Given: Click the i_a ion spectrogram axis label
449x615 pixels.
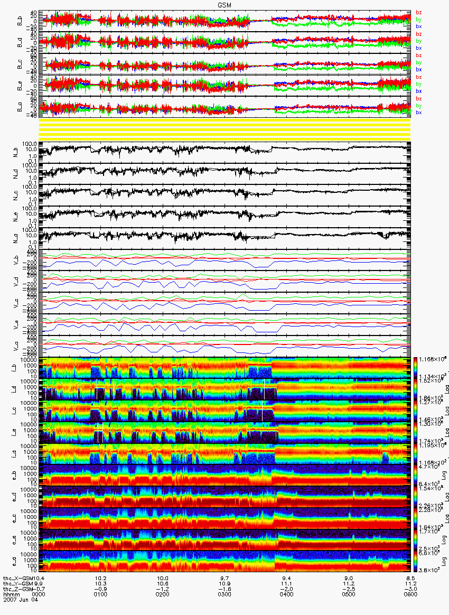Looking at the screenshot, I should (x=14, y=454).
